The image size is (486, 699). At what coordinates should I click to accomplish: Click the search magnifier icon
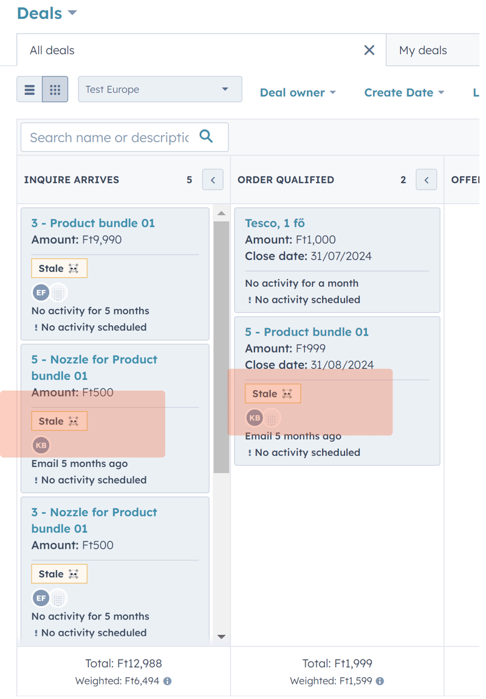coord(206,136)
